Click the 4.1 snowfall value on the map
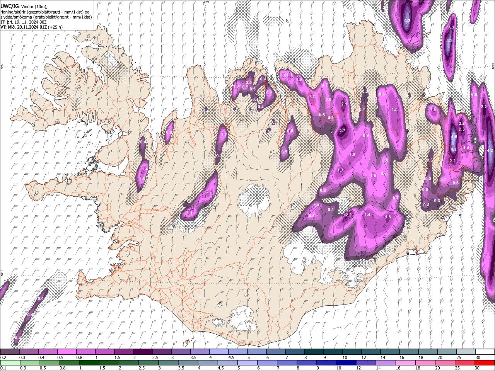The image size is (495, 371). [454, 149]
